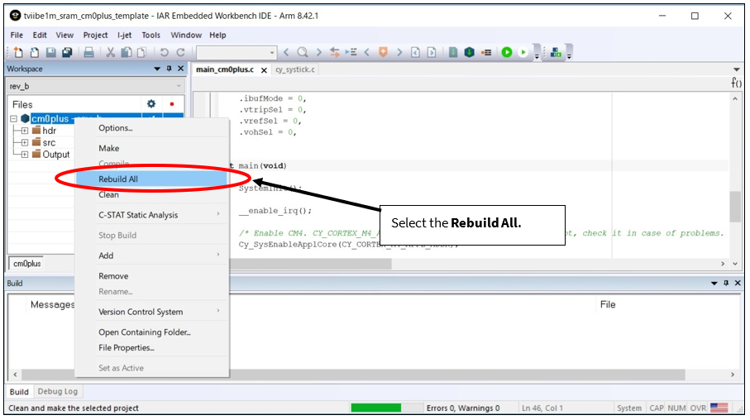Screen dimensions: 750x420
Task: Click the build configuration icon in toolbar
Action: pos(556,52)
